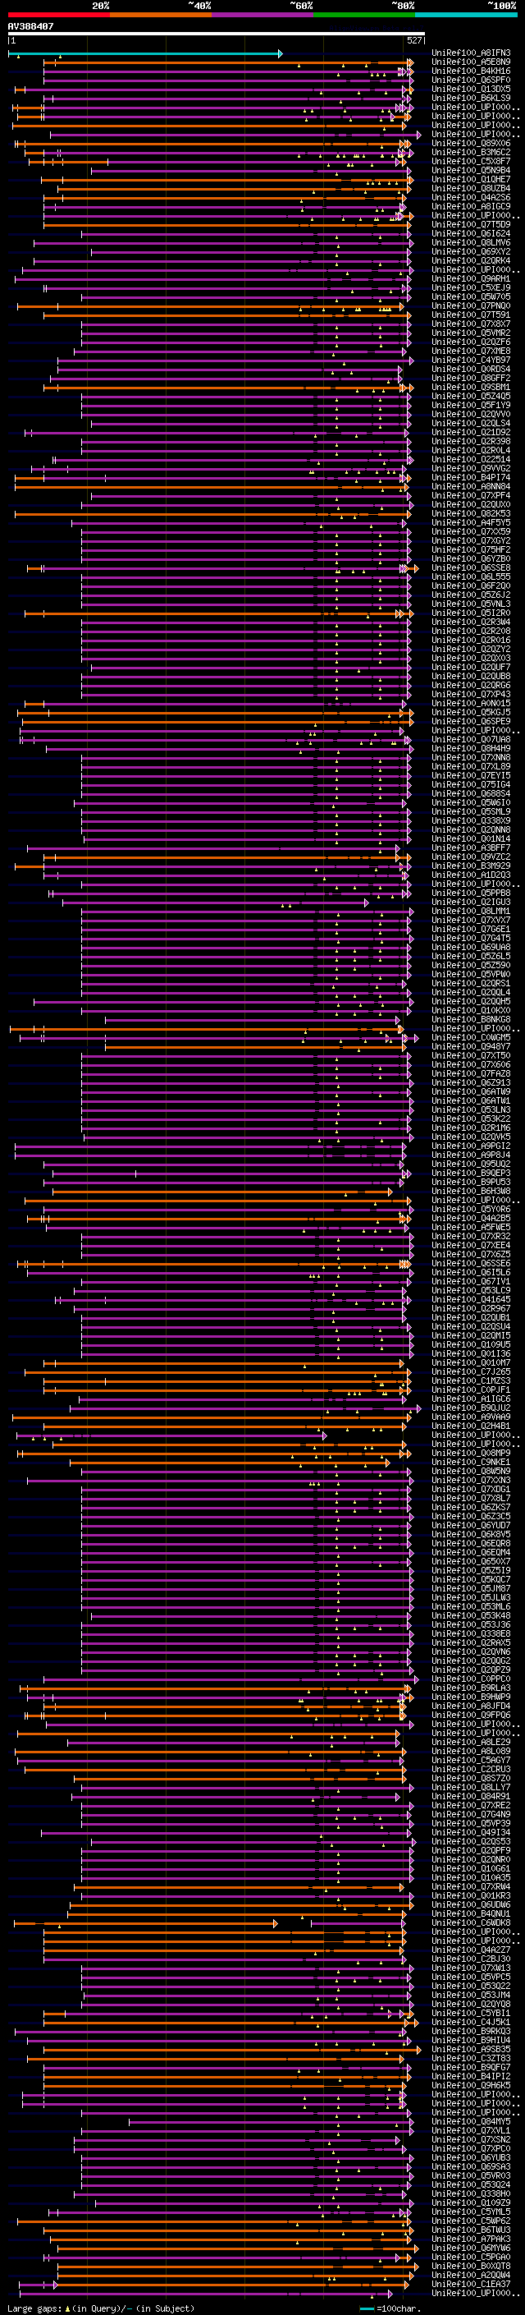This screenshot has height=2315, width=525.
Task: Select hit UniRef100_A2QQW4
Action: pyautogui.click(x=471, y=2275)
